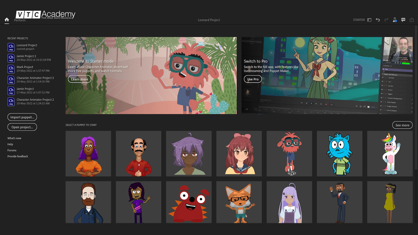Screen dimensions: 418x235
Task: Click the Redo arrow icon
Action: point(386,20)
